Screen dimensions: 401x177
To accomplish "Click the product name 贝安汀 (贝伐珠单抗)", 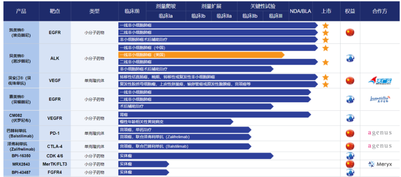I will click(19, 81).
